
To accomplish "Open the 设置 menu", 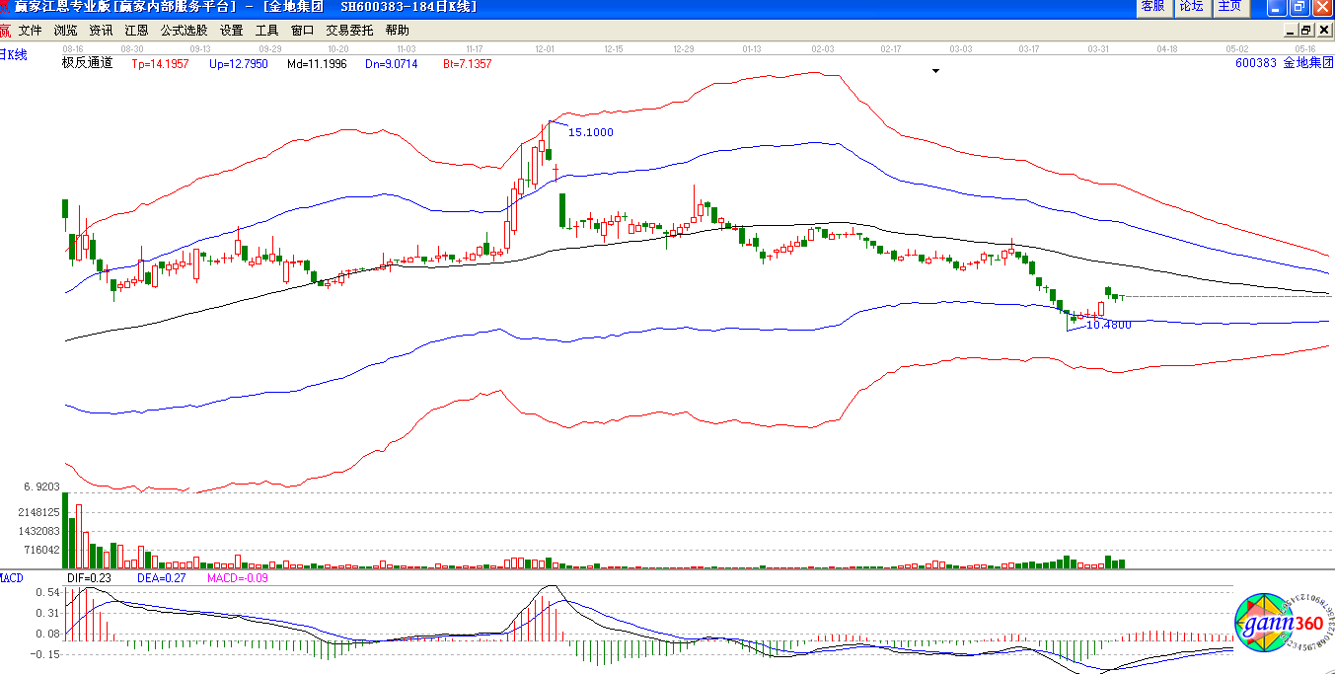I will click(231, 31).
